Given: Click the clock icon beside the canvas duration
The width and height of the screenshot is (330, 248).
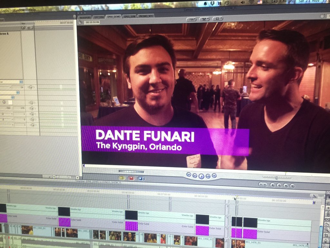Looking at the screenshot, I should [x=80, y=23].
